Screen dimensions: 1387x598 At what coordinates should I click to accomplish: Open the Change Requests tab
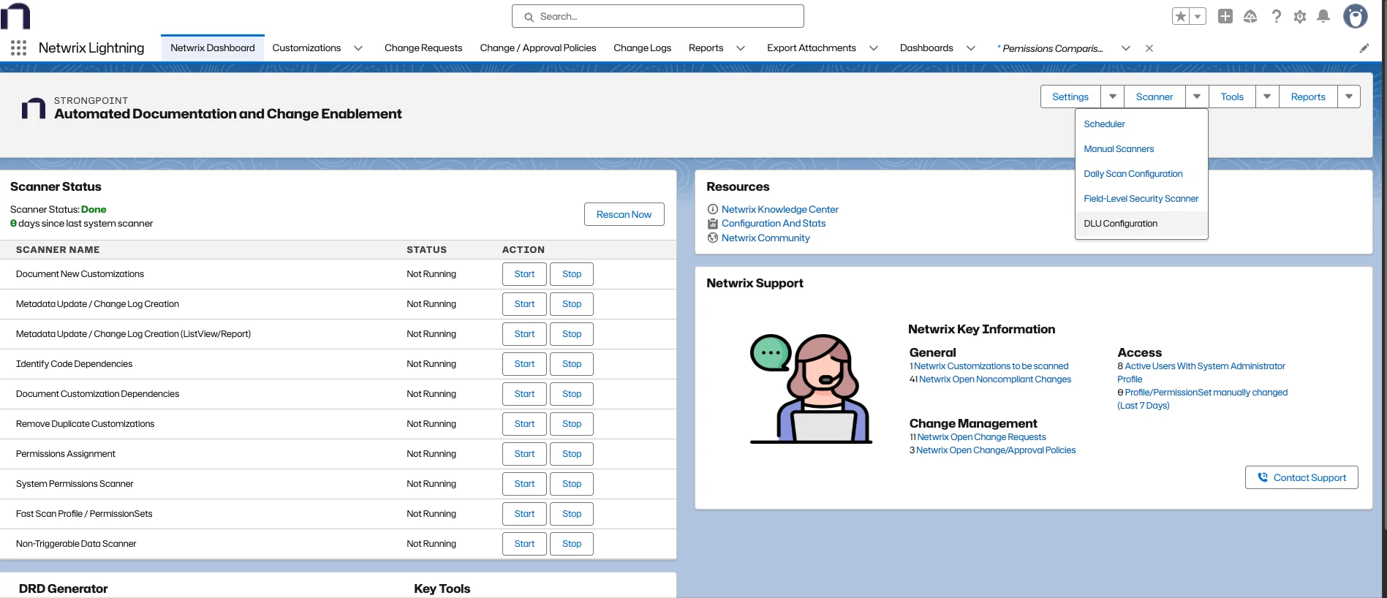(x=423, y=48)
